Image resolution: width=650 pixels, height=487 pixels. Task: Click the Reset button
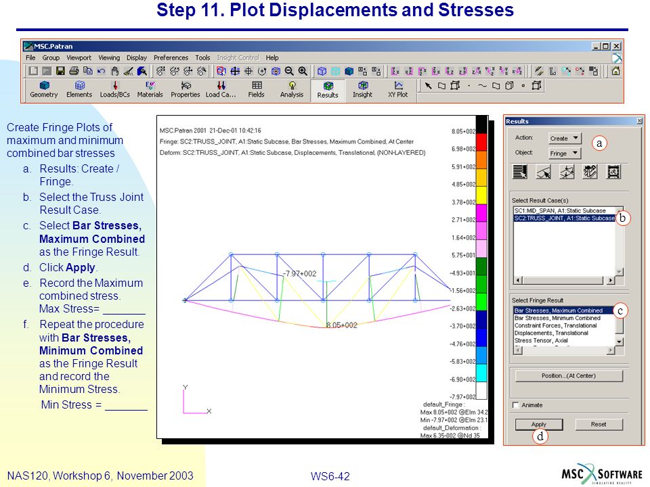coord(599,424)
